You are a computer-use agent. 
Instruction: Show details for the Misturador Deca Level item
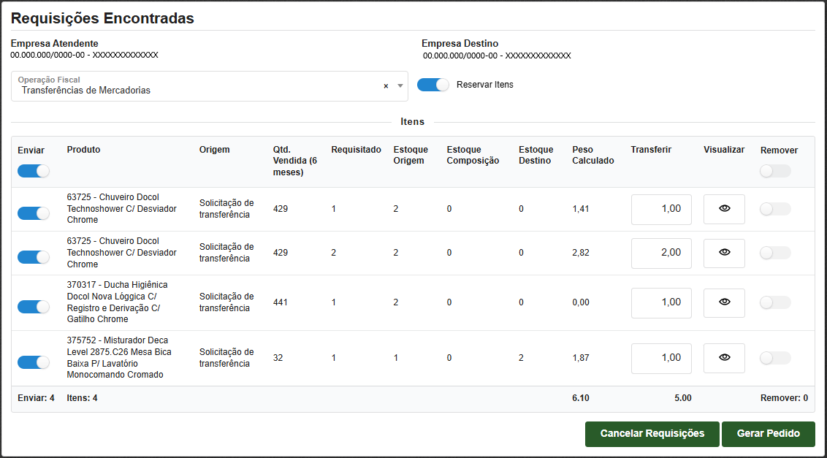pyautogui.click(x=724, y=358)
